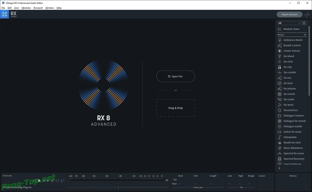Click the Cursor readout label
312x192 pixels.
point(262,176)
